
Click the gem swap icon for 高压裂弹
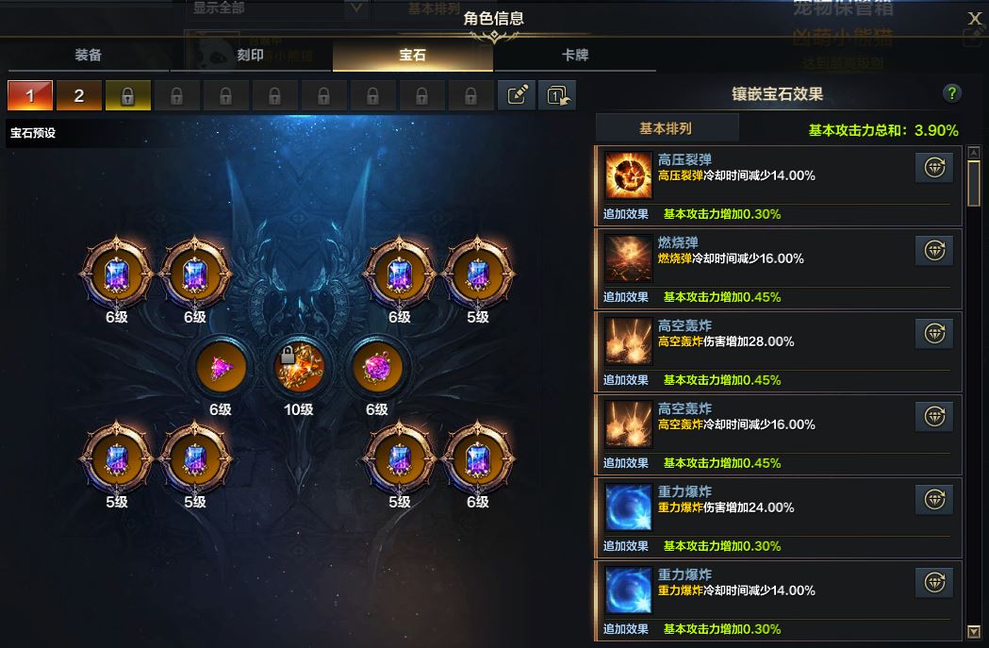click(x=934, y=168)
